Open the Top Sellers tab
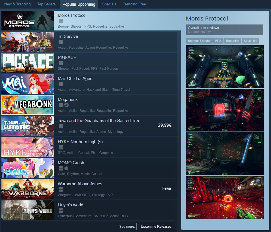This screenshot has width=271, height=232. [x=46, y=4]
